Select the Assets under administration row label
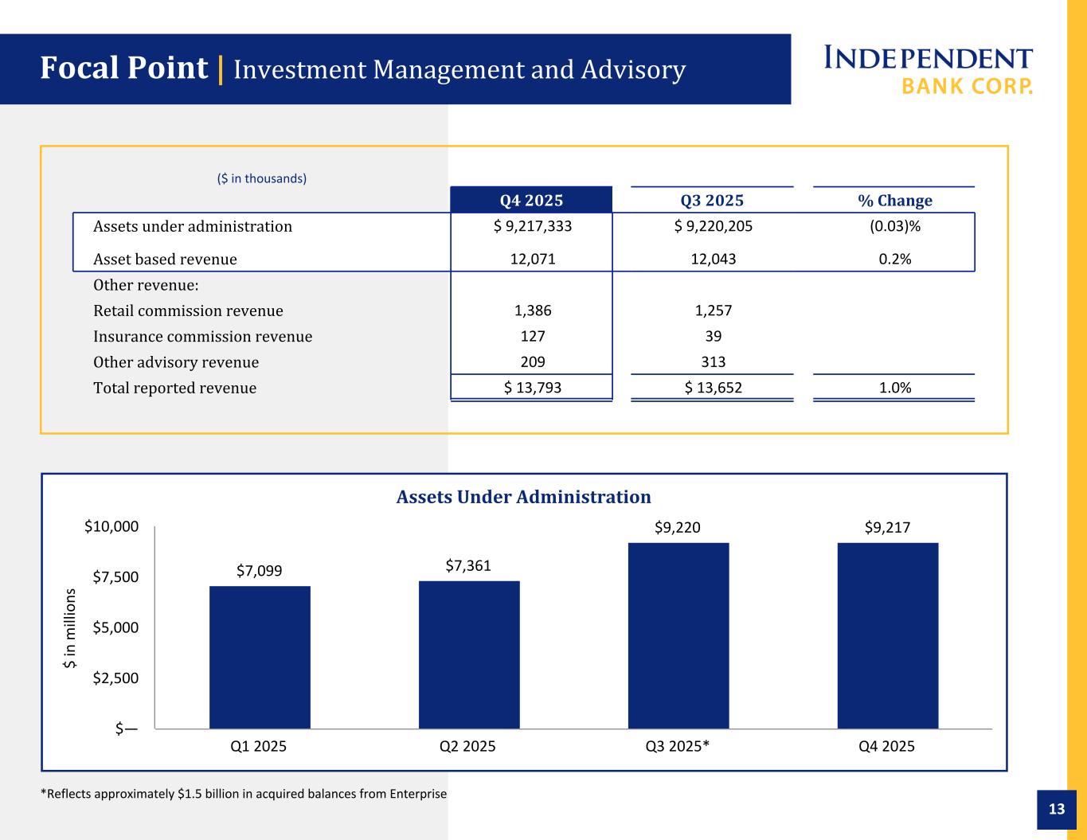 coord(193,226)
